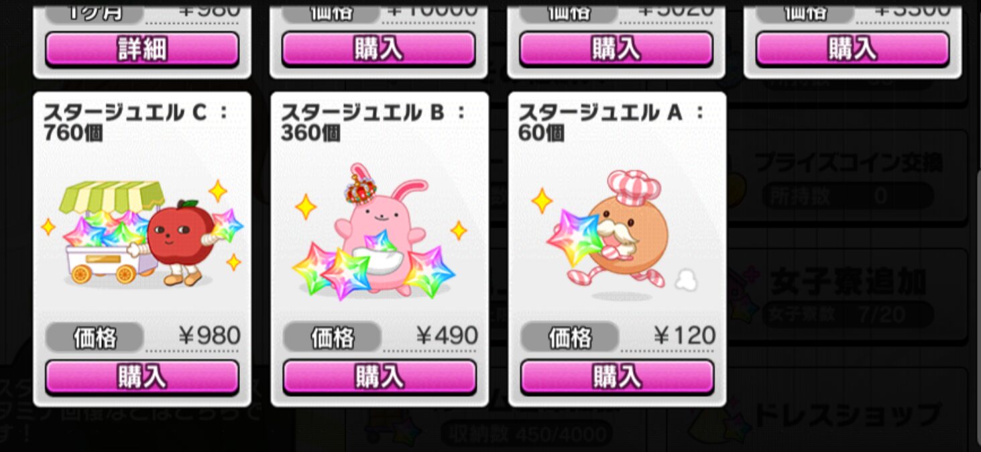Click 購入 under Star Jewel B ¥490
The image size is (981, 452).
point(380,378)
